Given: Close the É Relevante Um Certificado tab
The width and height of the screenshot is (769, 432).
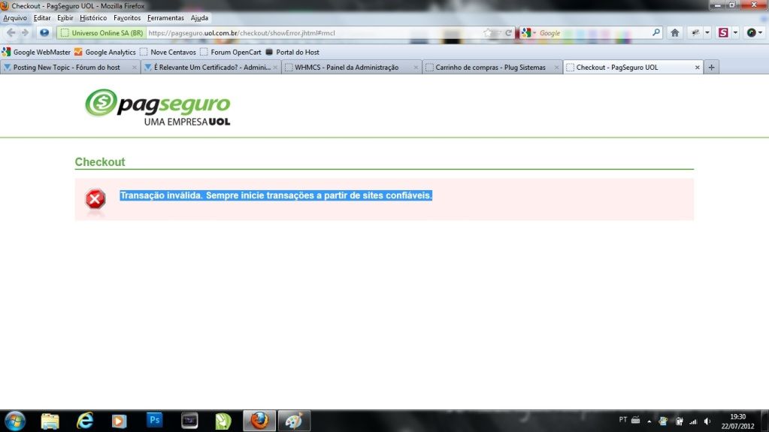Looking at the screenshot, I should pyautogui.click(x=275, y=68).
